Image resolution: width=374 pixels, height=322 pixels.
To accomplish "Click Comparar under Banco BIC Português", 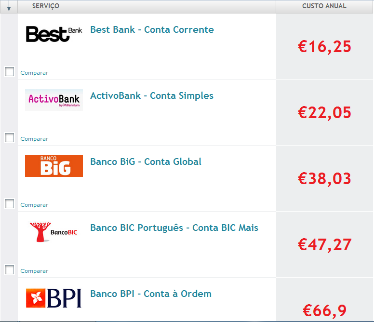I will click(x=34, y=271).
